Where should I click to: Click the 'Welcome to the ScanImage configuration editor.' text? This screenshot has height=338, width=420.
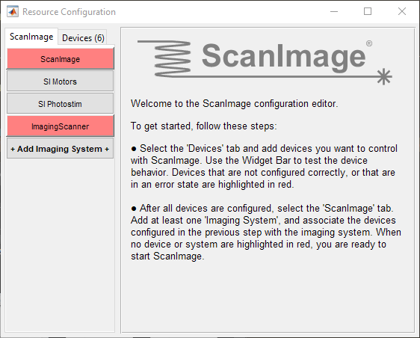235,103
